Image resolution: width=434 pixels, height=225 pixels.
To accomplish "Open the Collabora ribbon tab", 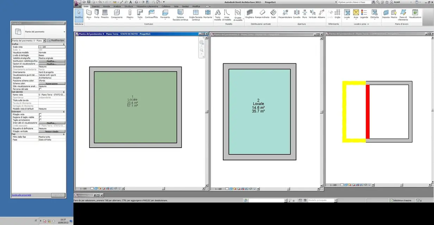I will coord(166,6).
